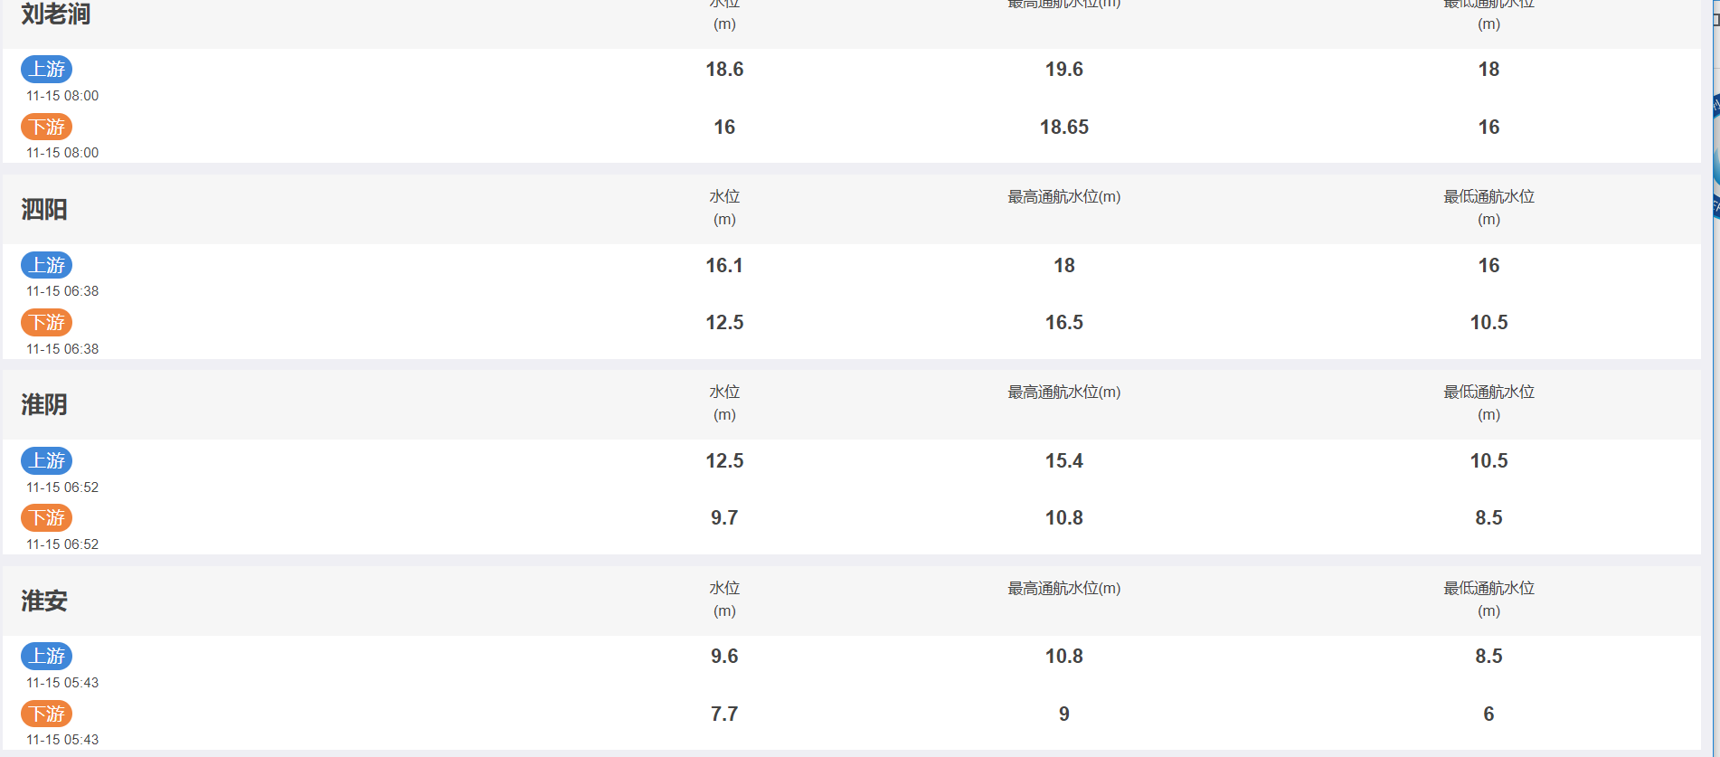Select the 上游 badge for 淮安
This screenshot has width=1720, height=757.
point(46,656)
